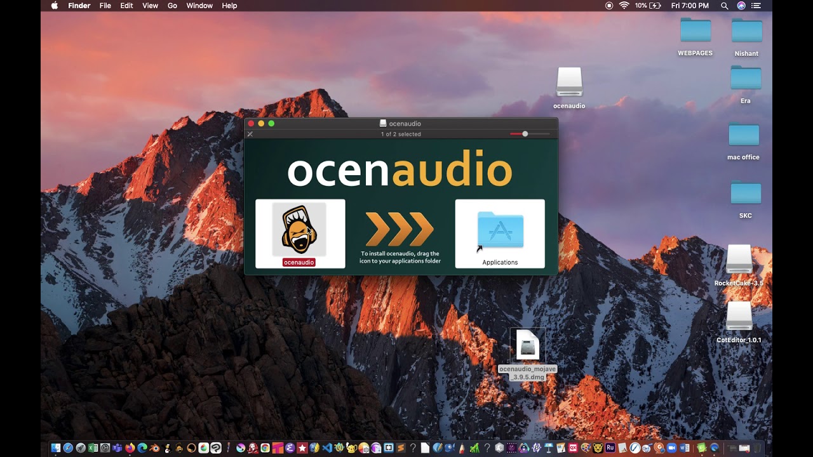Open the Go menu
This screenshot has height=457, width=813.
(x=173, y=6)
